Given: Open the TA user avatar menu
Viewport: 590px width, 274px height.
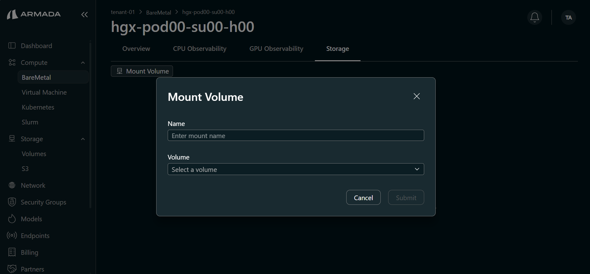Looking at the screenshot, I should [x=568, y=17].
